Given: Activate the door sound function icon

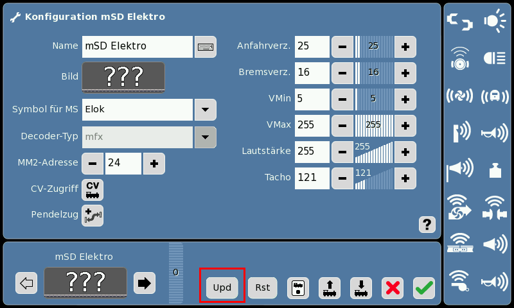Looking at the screenshot, I should (461, 132).
